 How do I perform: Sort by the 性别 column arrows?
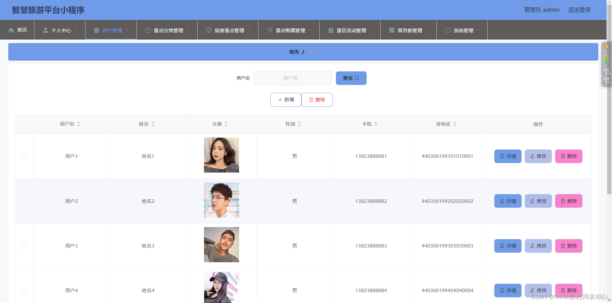click(299, 124)
